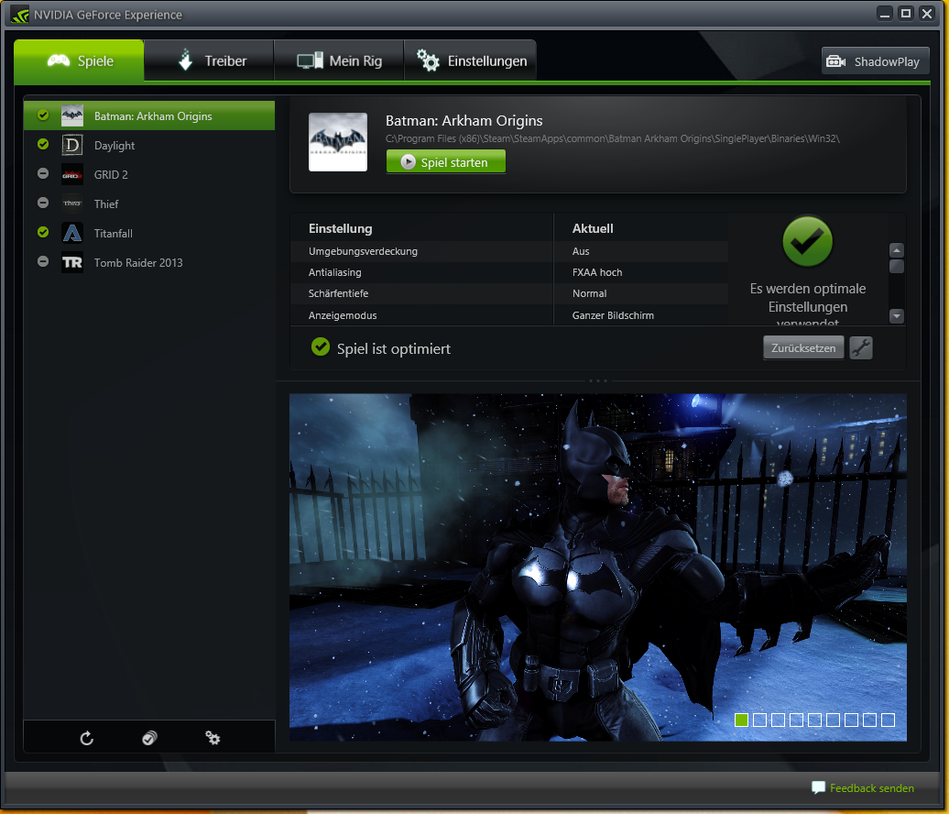Open ShadowPlay
The width and height of the screenshot is (949, 814).
pyautogui.click(x=875, y=61)
